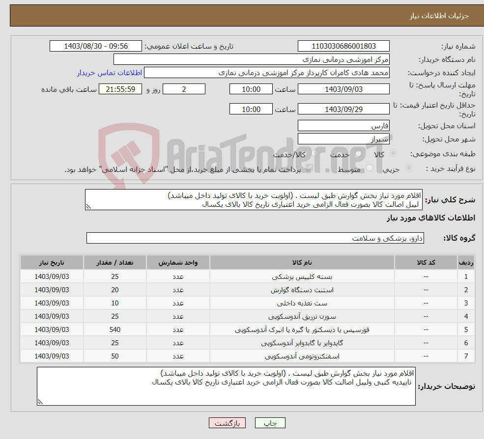The image size is (484, 439).
Task: Click quantity cell 10 in row 3
Action: coord(115,303)
